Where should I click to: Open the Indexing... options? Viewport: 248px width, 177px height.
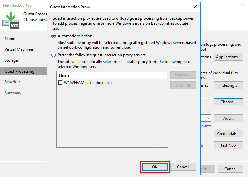(x=228, y=85)
